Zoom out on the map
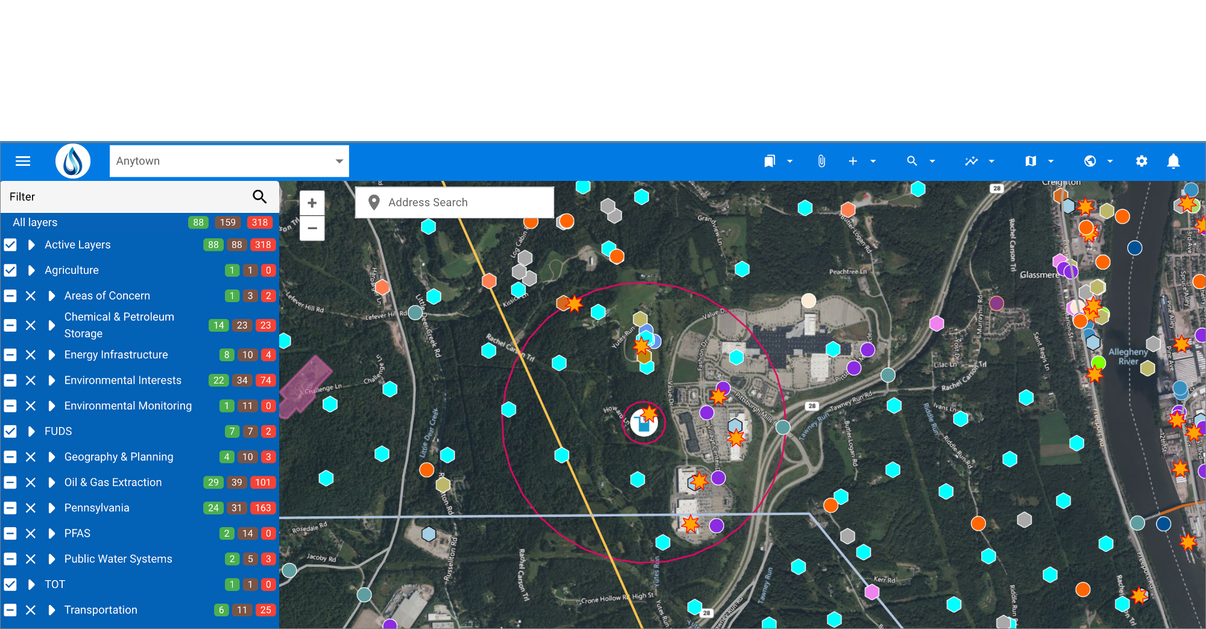This screenshot has width=1206, height=629. [312, 229]
